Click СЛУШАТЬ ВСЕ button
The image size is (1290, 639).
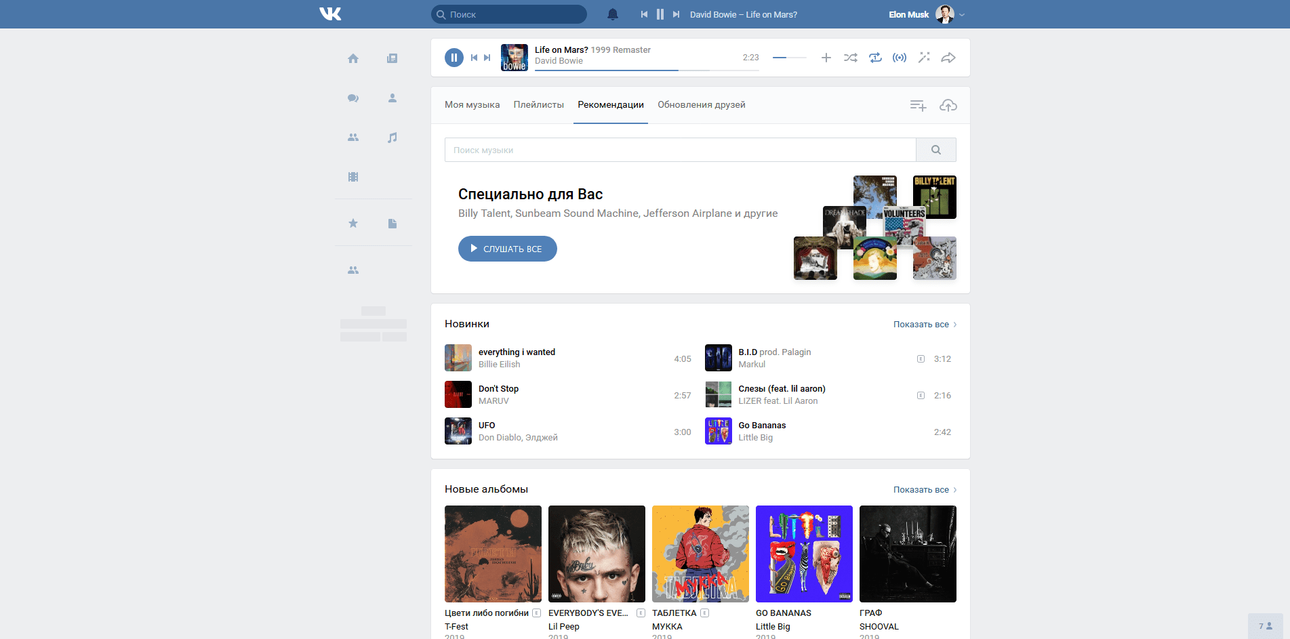coord(508,249)
